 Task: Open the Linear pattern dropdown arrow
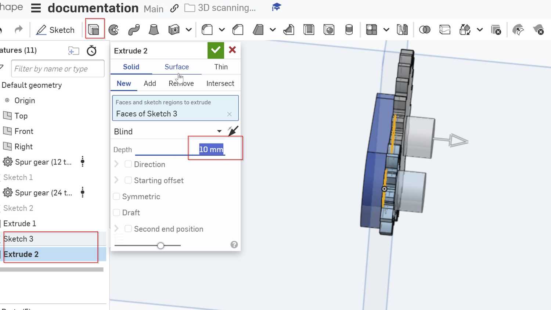(386, 30)
